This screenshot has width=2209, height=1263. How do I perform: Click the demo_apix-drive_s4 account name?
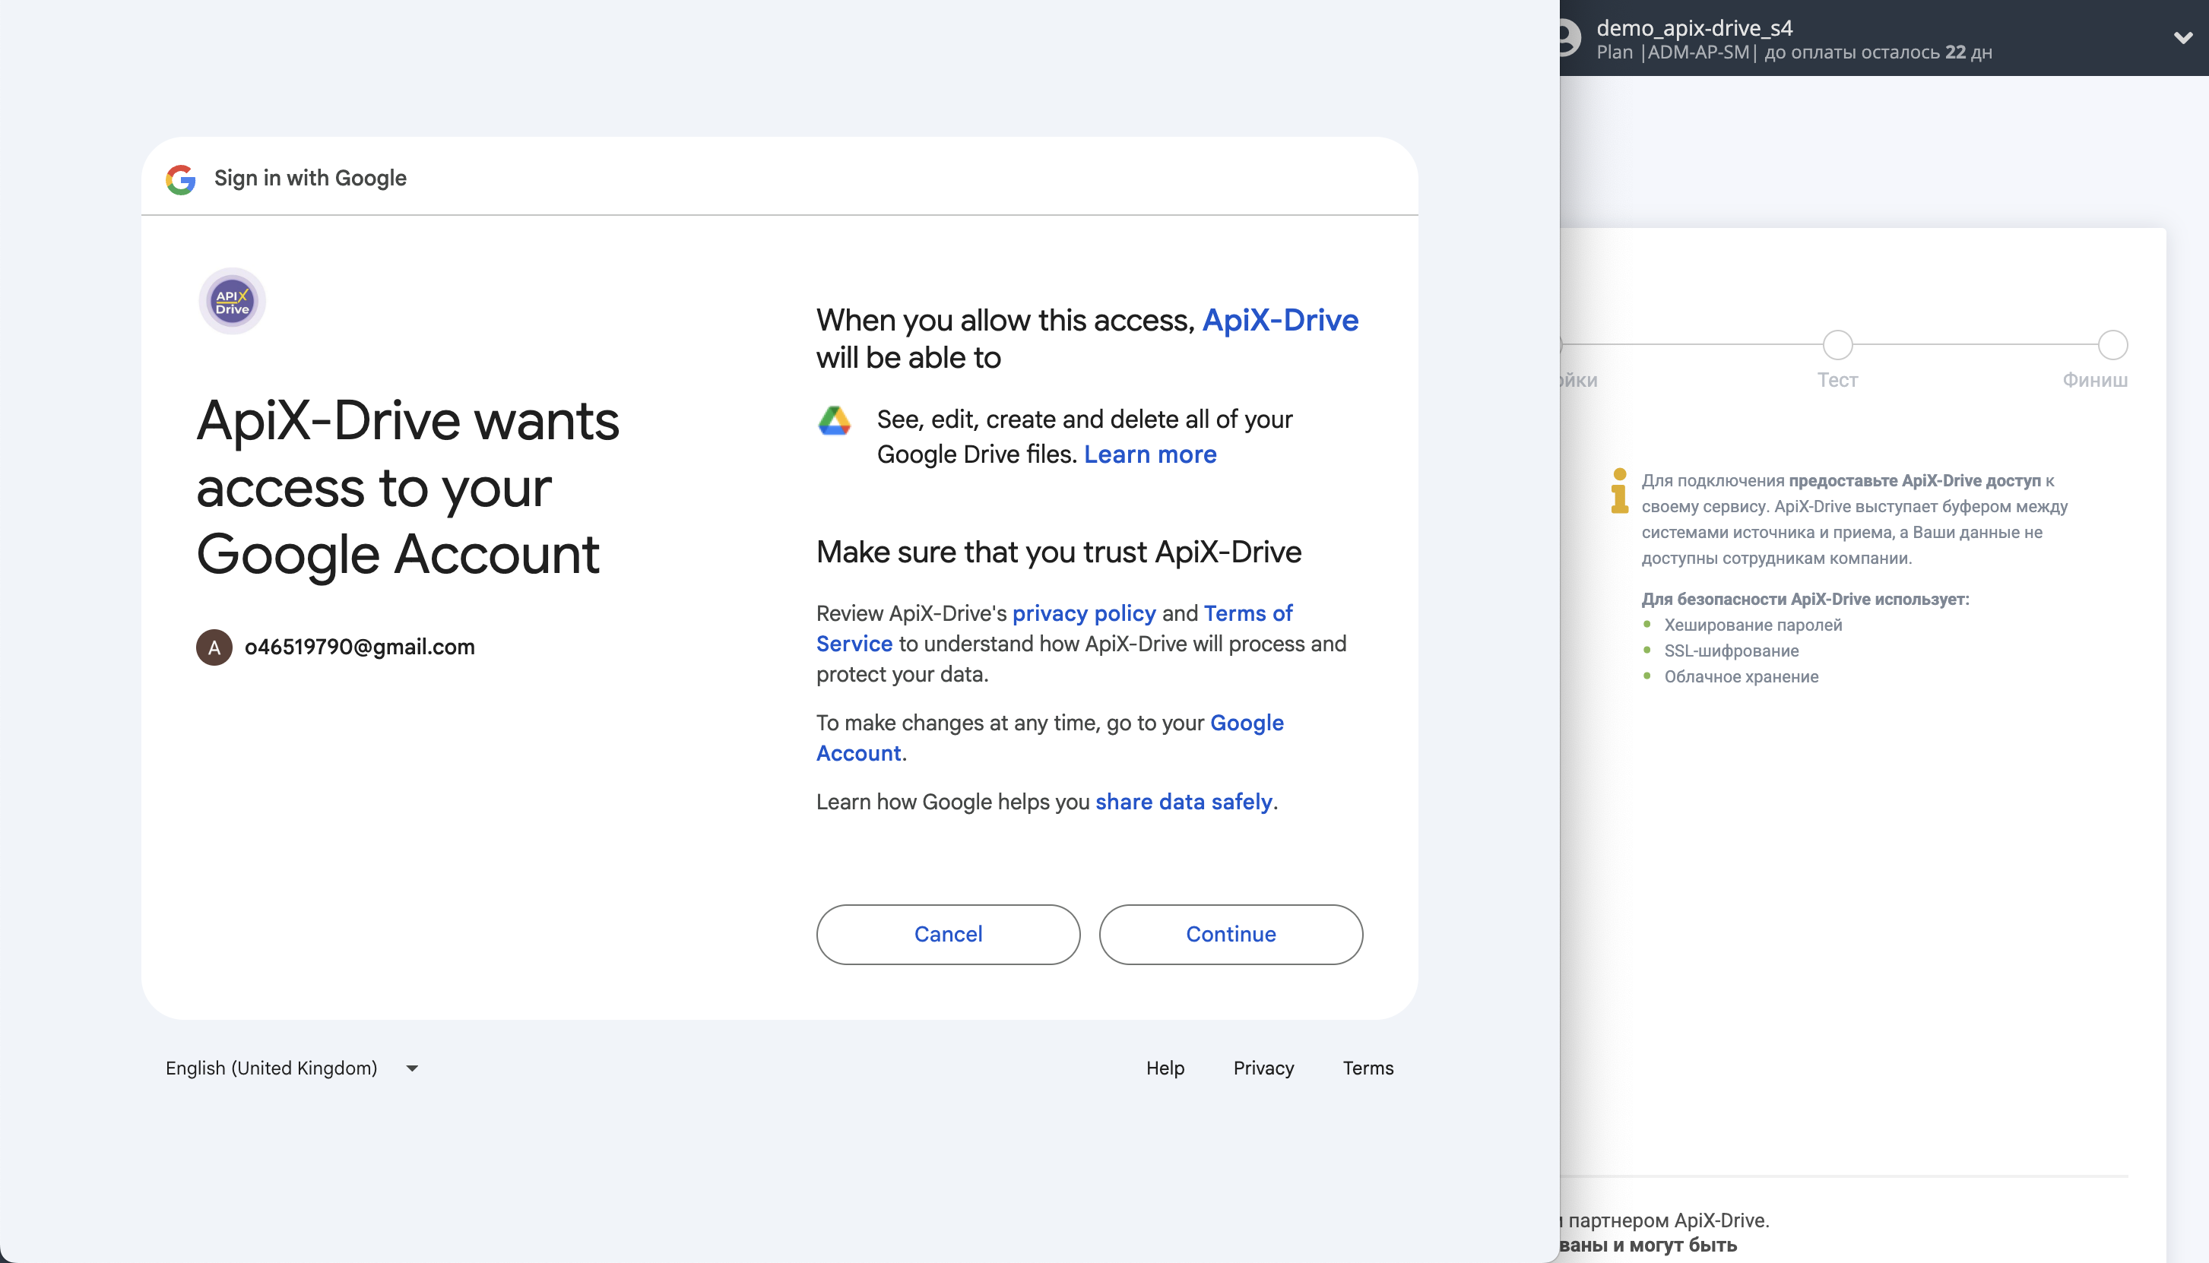click(1694, 28)
